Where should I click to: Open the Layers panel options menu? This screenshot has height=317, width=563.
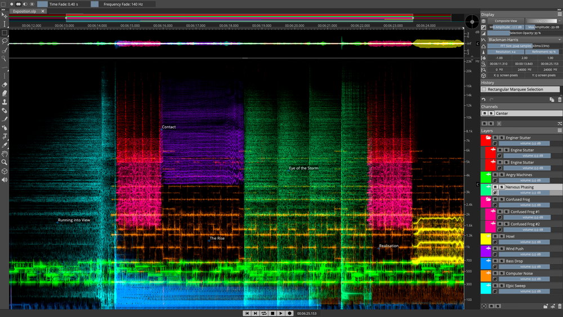(x=559, y=130)
